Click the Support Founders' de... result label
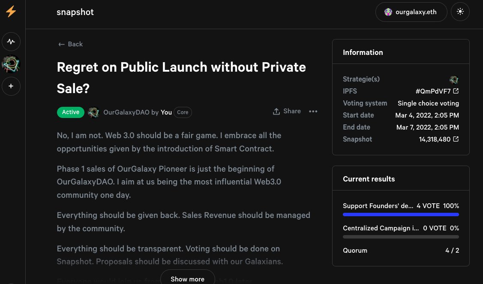Image resolution: width=483 pixels, height=284 pixels. (378, 205)
